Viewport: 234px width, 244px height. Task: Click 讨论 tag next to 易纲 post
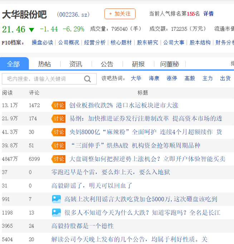pyautogui.click(x=59, y=119)
